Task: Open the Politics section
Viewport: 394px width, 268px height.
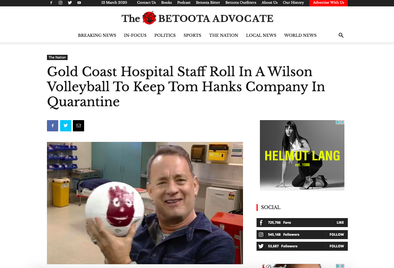Action: (165, 35)
